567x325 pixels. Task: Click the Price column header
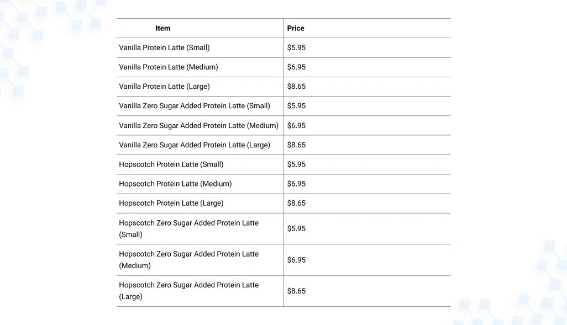(x=296, y=28)
